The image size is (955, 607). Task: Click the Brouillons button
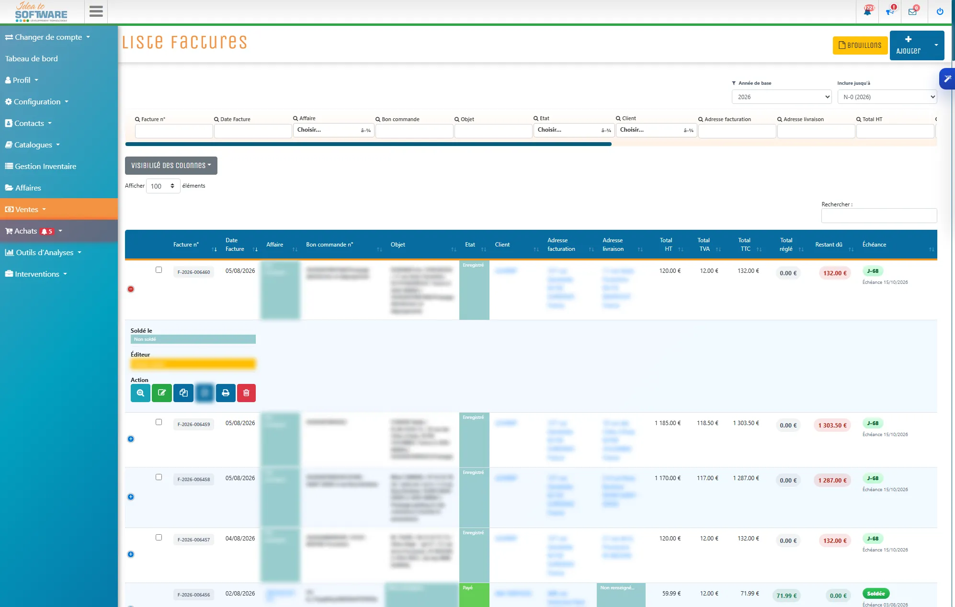coord(860,45)
